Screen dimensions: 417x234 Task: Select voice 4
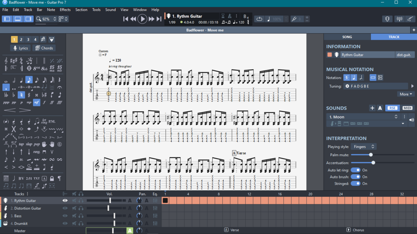coord(35,39)
